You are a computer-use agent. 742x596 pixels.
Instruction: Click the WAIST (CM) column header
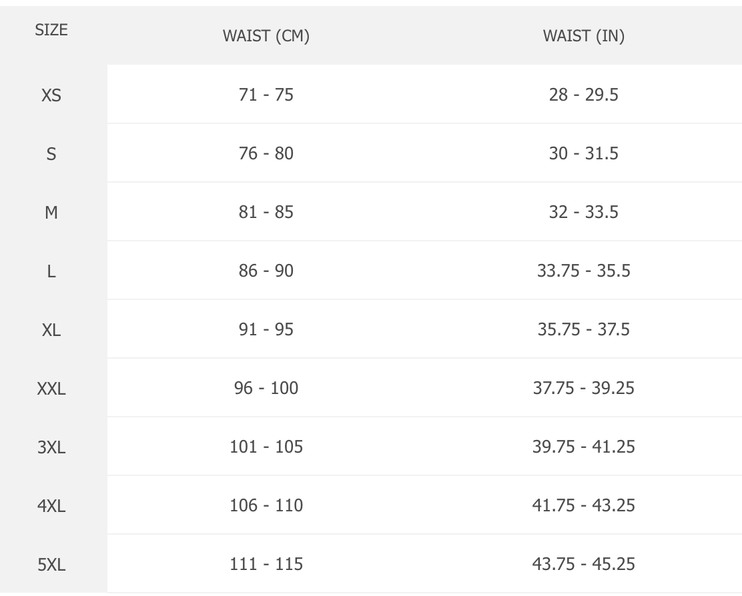click(266, 37)
